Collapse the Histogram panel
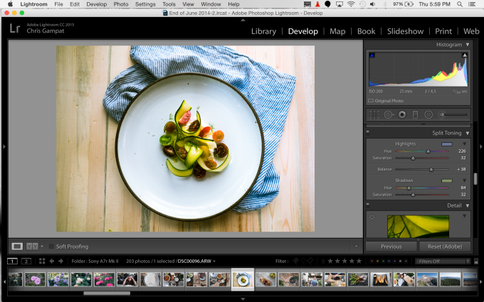 (468, 45)
